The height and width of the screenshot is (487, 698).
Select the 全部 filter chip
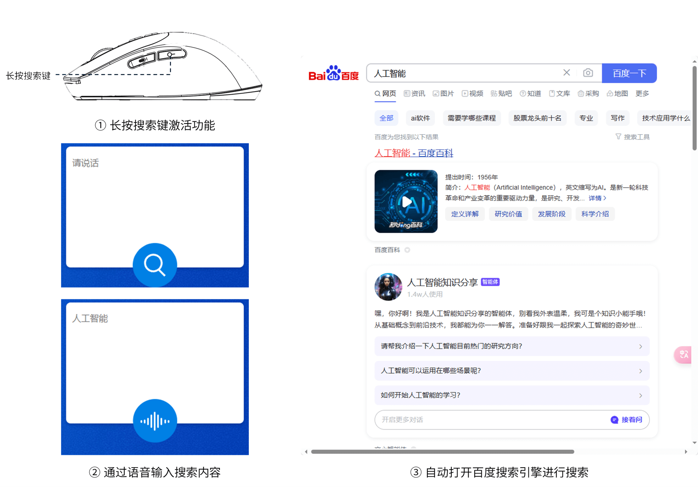coord(386,118)
